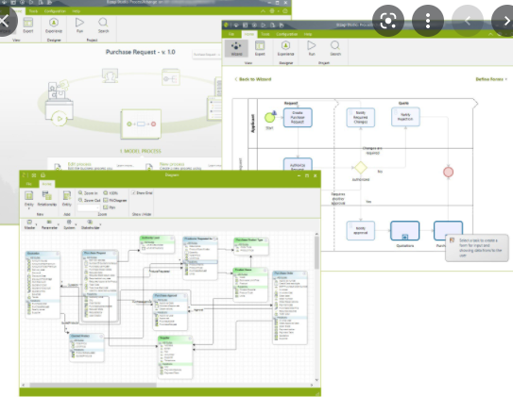This screenshot has width=513, height=397.
Task: Open the System entities dropdown
Action: 70,224
